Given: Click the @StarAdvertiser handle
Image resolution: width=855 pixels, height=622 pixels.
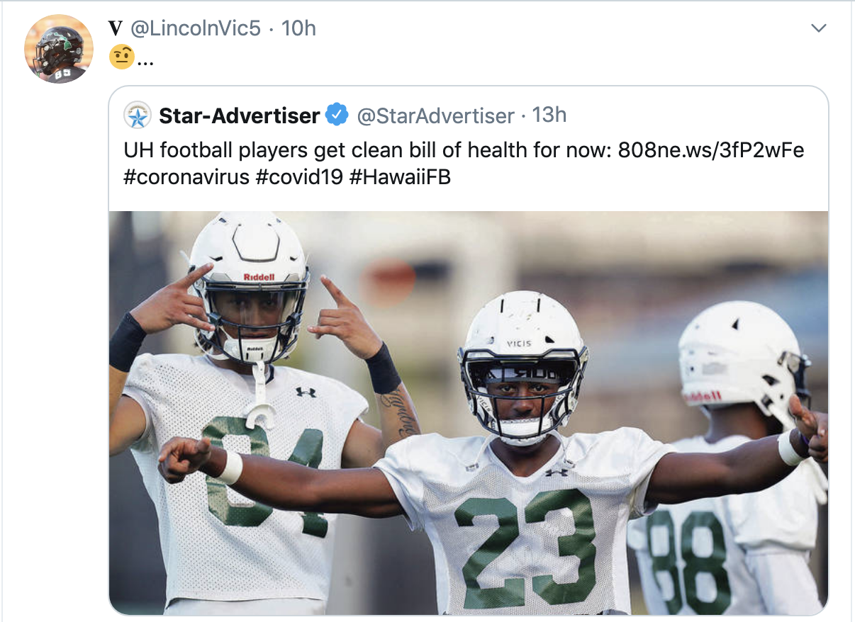Looking at the screenshot, I should point(435,115).
